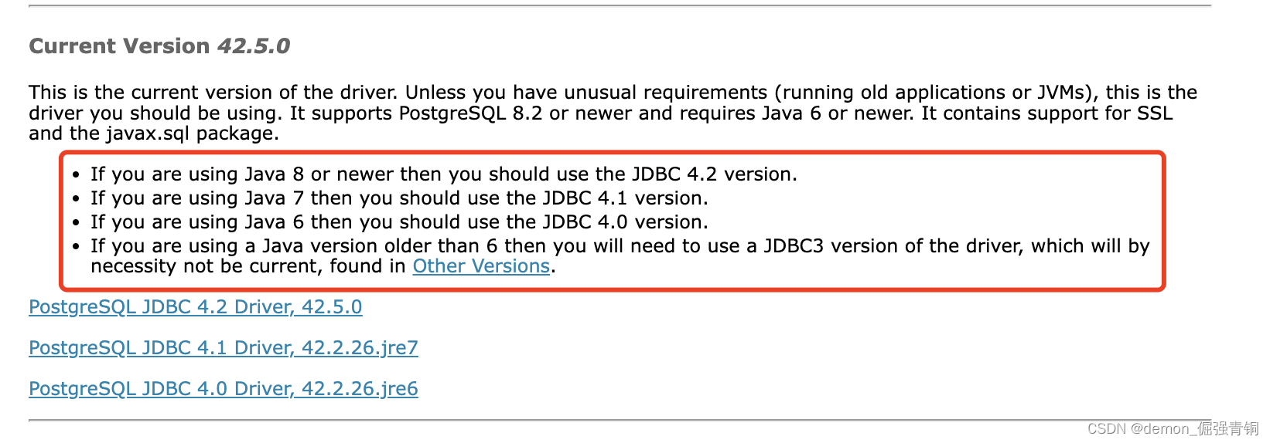Click the Current Version heading text

(119, 46)
